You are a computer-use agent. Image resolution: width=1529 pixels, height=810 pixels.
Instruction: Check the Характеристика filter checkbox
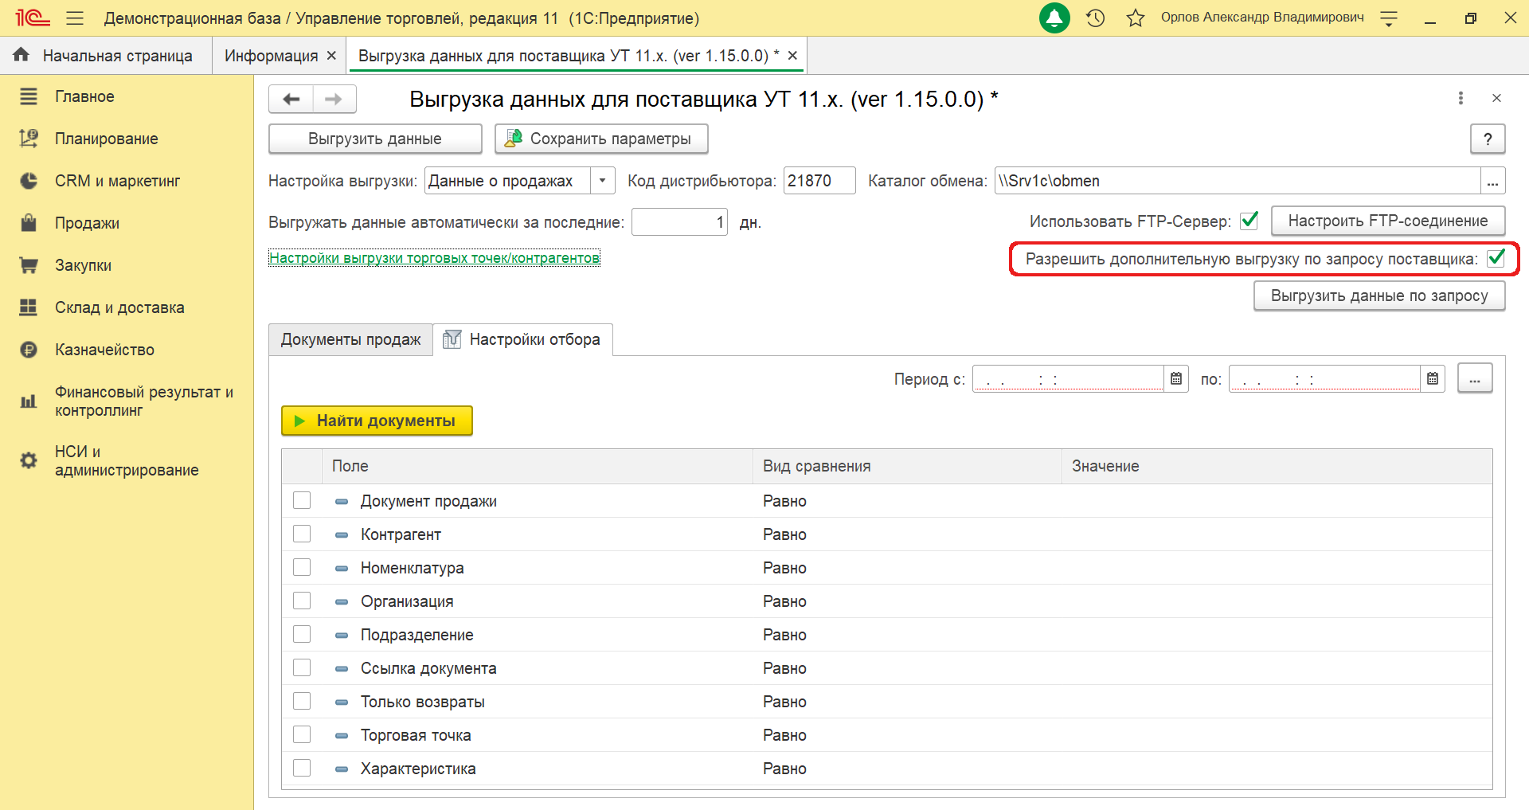click(x=302, y=768)
